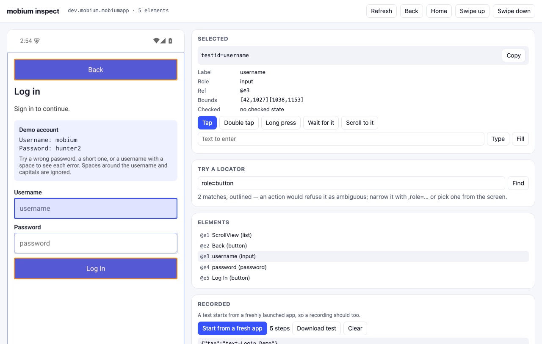Tap the purple Log In button
Viewport: 542px width, 344px height.
(x=96, y=269)
